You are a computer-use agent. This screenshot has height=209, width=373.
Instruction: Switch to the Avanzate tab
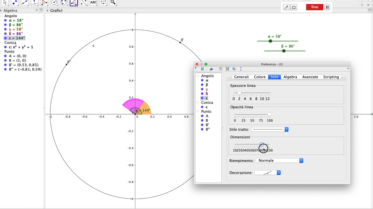coord(310,77)
